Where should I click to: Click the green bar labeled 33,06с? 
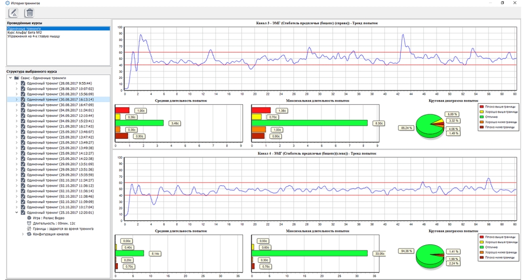pos(309,253)
